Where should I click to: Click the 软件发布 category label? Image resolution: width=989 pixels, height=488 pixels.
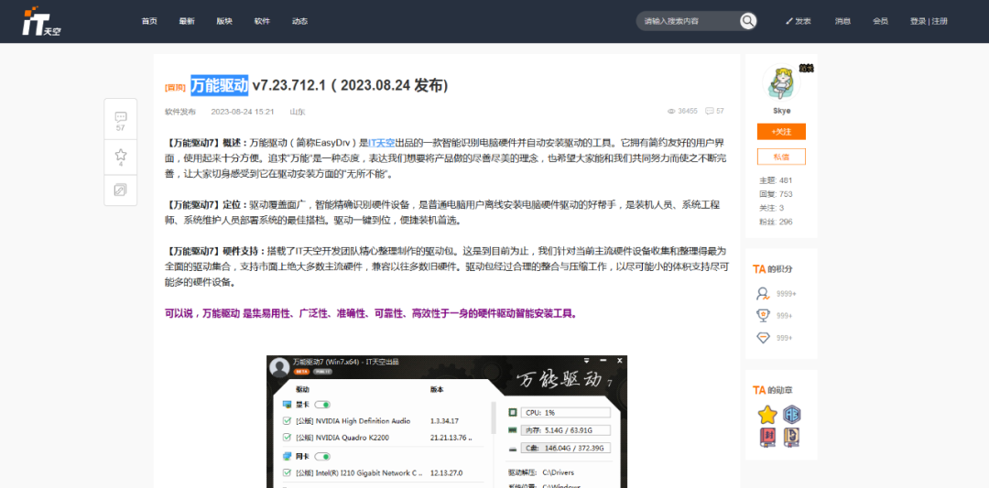point(180,112)
